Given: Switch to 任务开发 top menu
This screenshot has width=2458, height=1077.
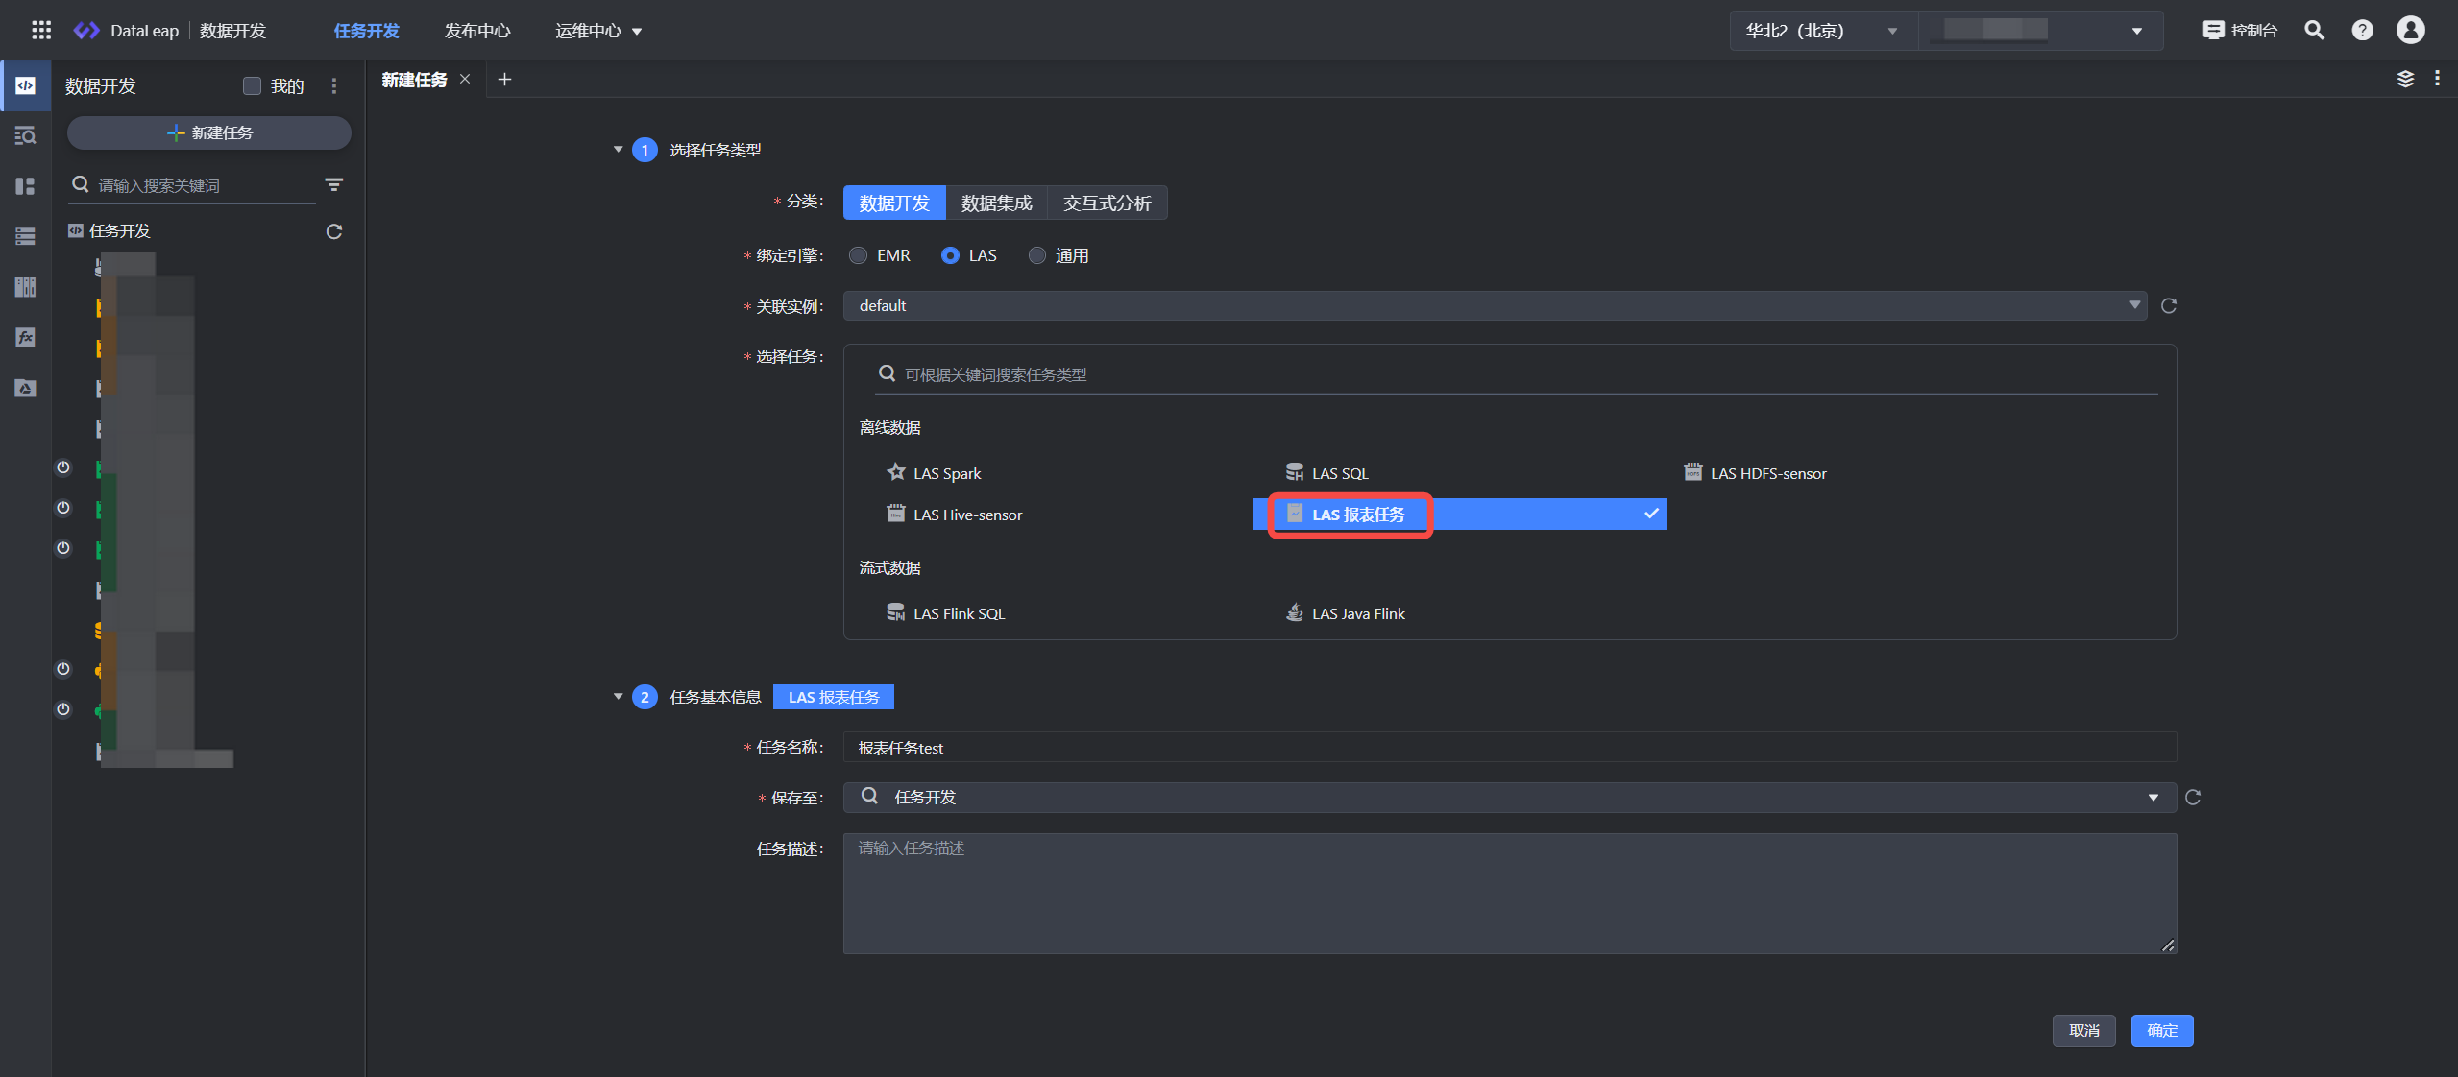Looking at the screenshot, I should 366,31.
